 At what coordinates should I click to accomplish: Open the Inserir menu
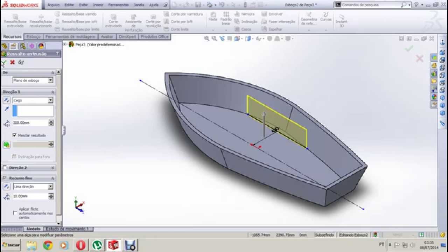click(98, 5)
